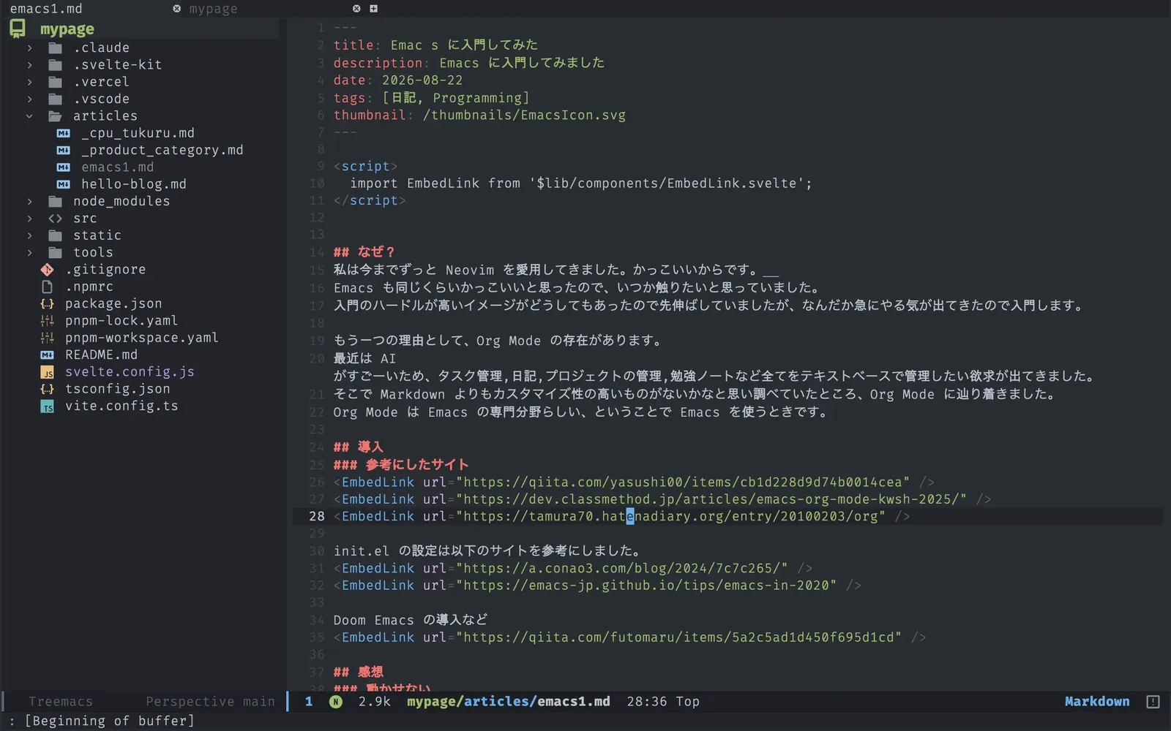Click the Perspective main label
The image size is (1171, 731).
tap(210, 702)
